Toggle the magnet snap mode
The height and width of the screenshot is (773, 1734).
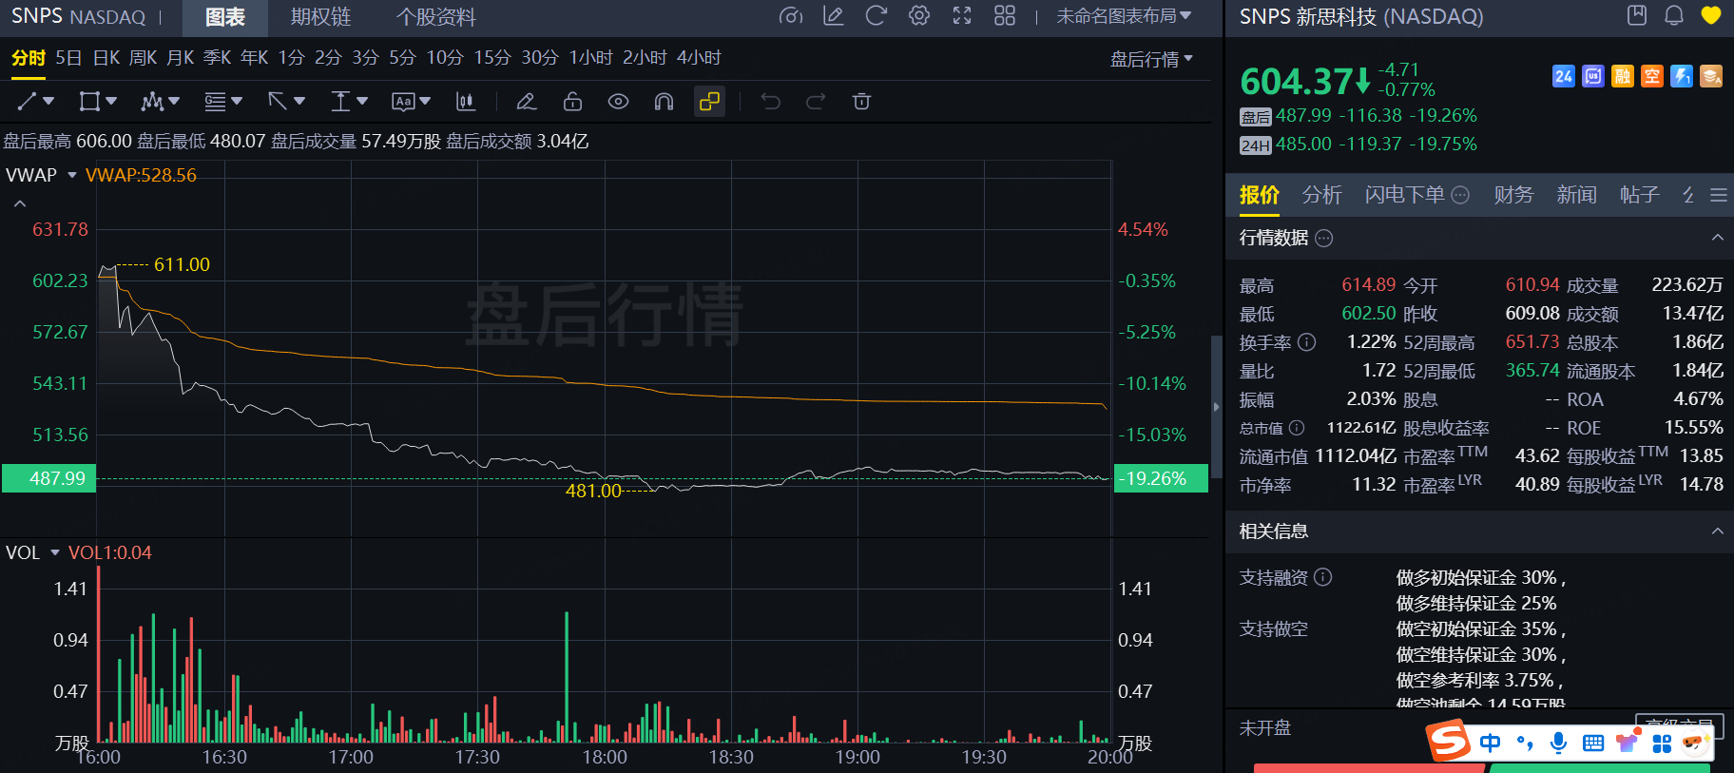click(664, 101)
